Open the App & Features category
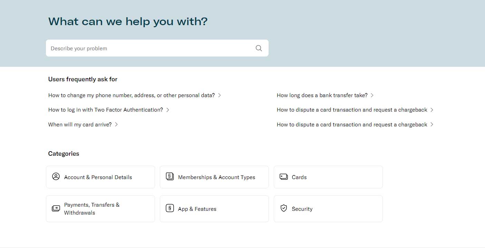 214,209
